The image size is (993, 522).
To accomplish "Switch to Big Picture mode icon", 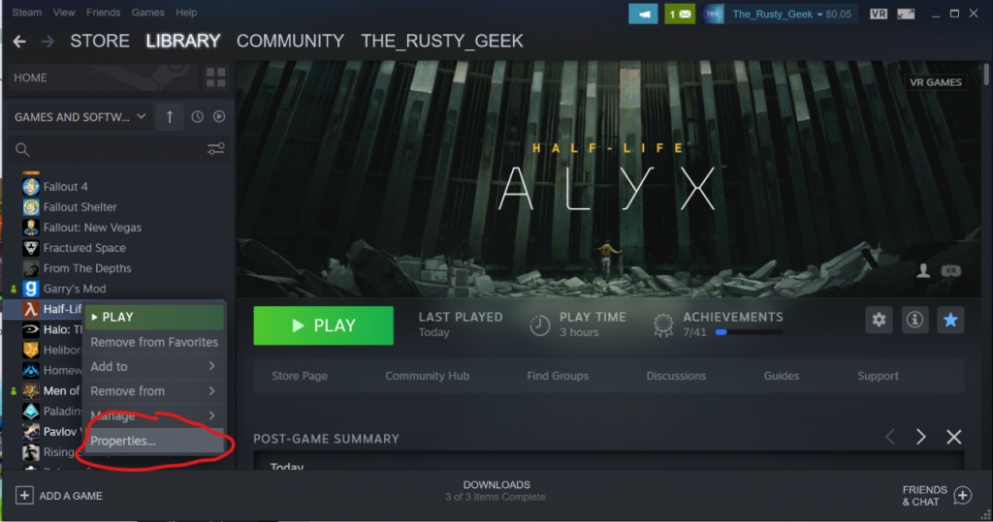I will 906,14.
